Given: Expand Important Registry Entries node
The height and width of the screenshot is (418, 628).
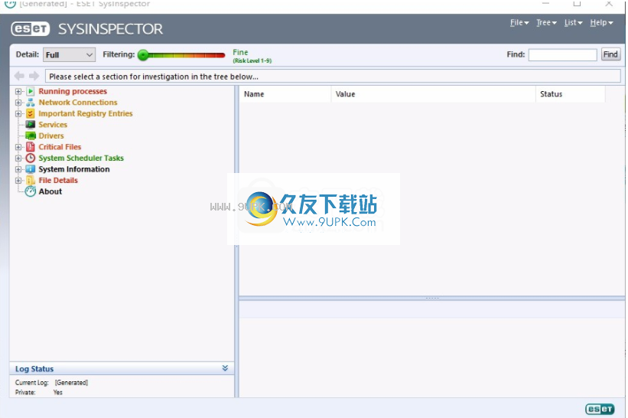Looking at the screenshot, I should tap(18, 114).
